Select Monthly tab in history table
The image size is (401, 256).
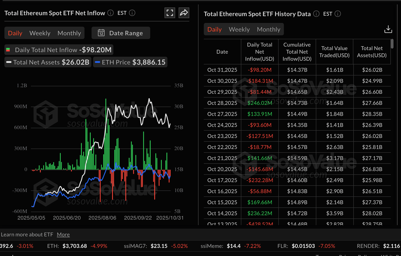[x=268, y=30]
